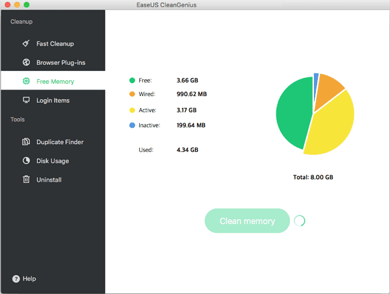Click the Disk Usage pie icon
The width and height of the screenshot is (390, 294).
(26, 160)
